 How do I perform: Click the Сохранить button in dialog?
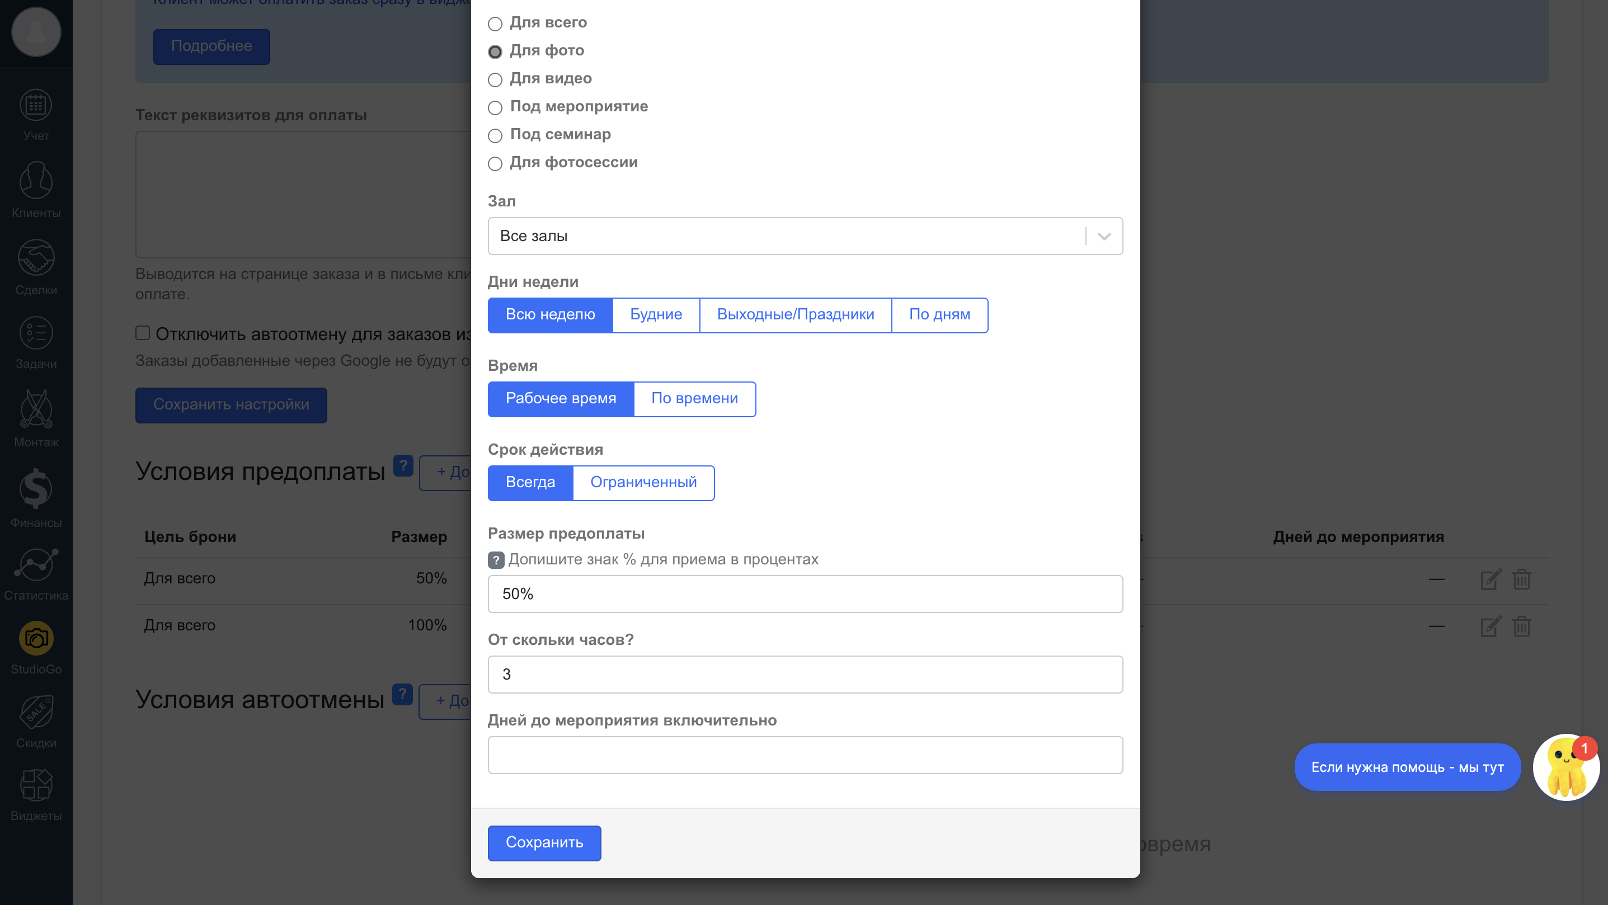(x=544, y=842)
